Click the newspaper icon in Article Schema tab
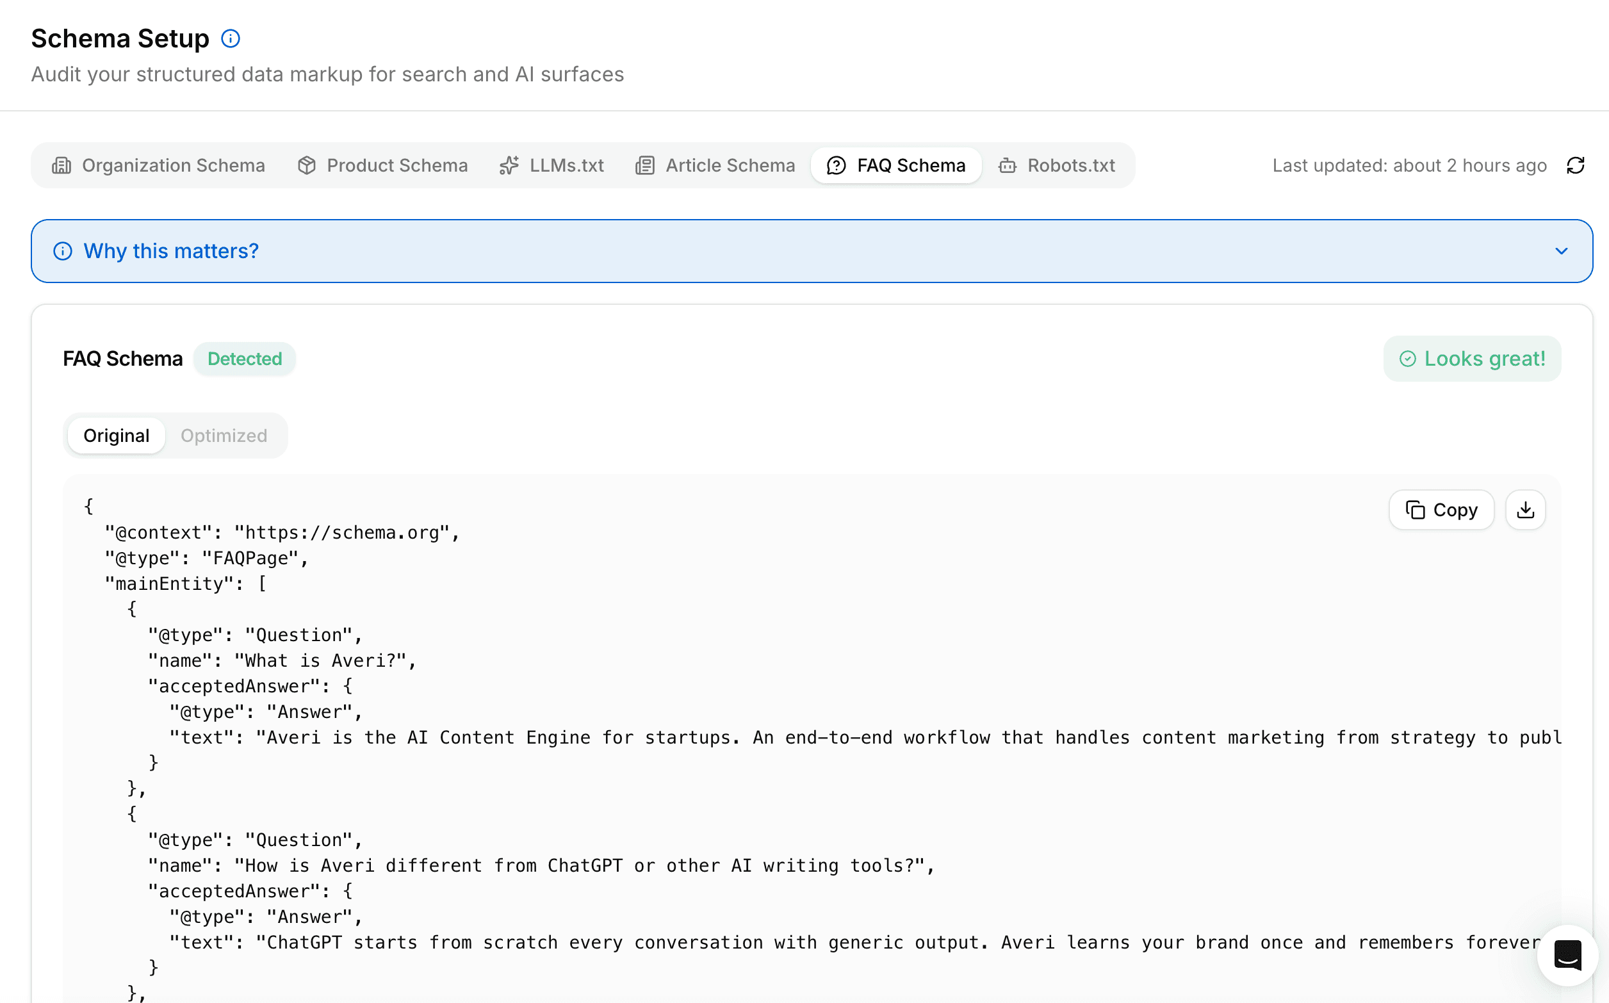The image size is (1609, 1003). click(x=644, y=165)
